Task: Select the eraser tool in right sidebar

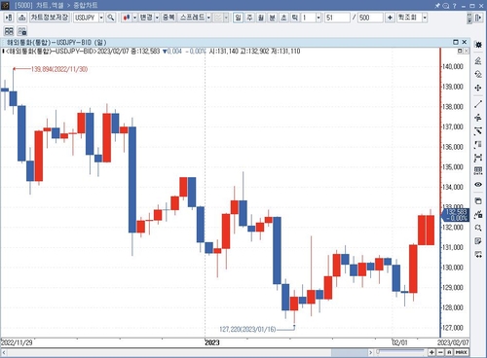Action: [478, 60]
